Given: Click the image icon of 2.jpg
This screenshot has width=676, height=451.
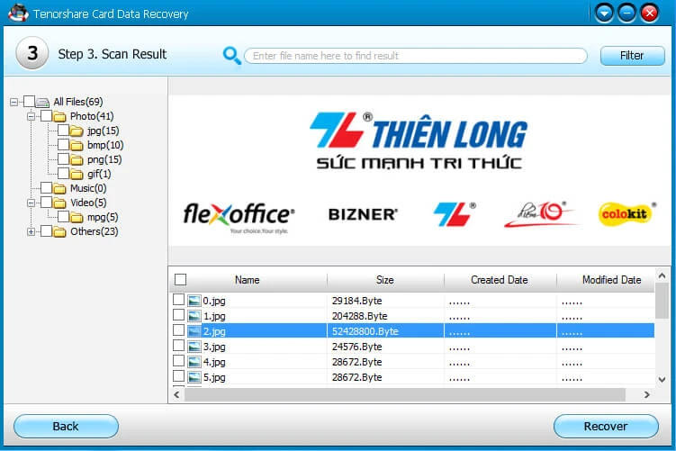Looking at the screenshot, I should click(194, 331).
